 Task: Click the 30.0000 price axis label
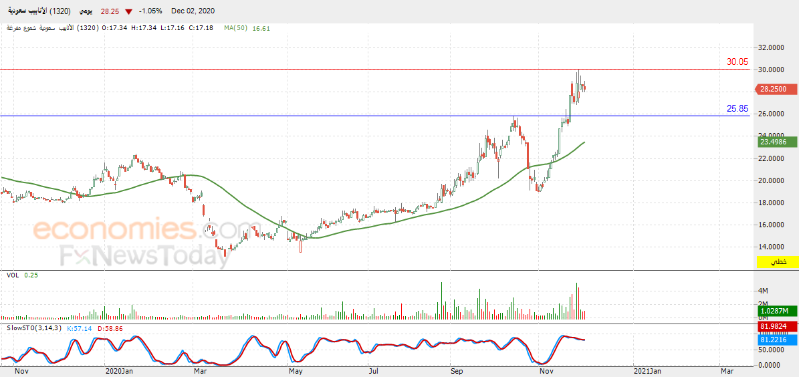tap(772, 70)
